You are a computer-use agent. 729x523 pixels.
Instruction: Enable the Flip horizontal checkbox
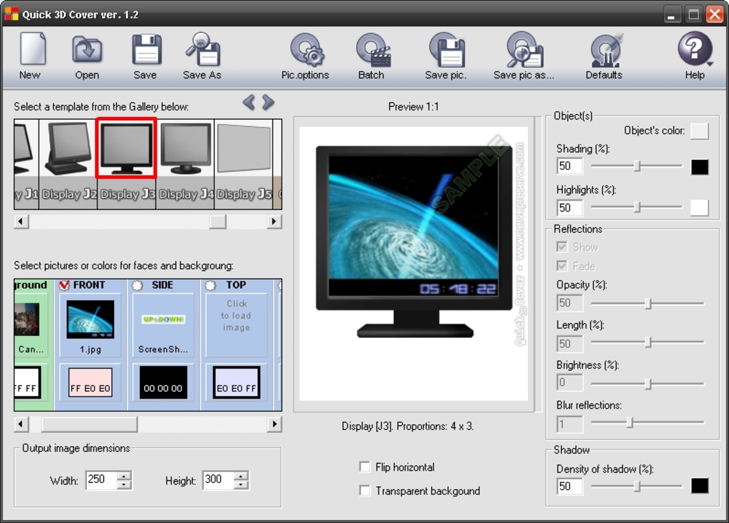tap(365, 467)
